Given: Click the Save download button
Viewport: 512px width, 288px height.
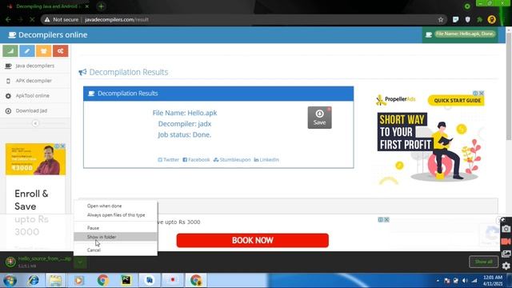Looking at the screenshot, I should pos(319,118).
